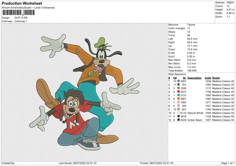Viewport: 236px width, 166px height.
Task: Select thread code '1173' in stop 3
Action: 208,88
